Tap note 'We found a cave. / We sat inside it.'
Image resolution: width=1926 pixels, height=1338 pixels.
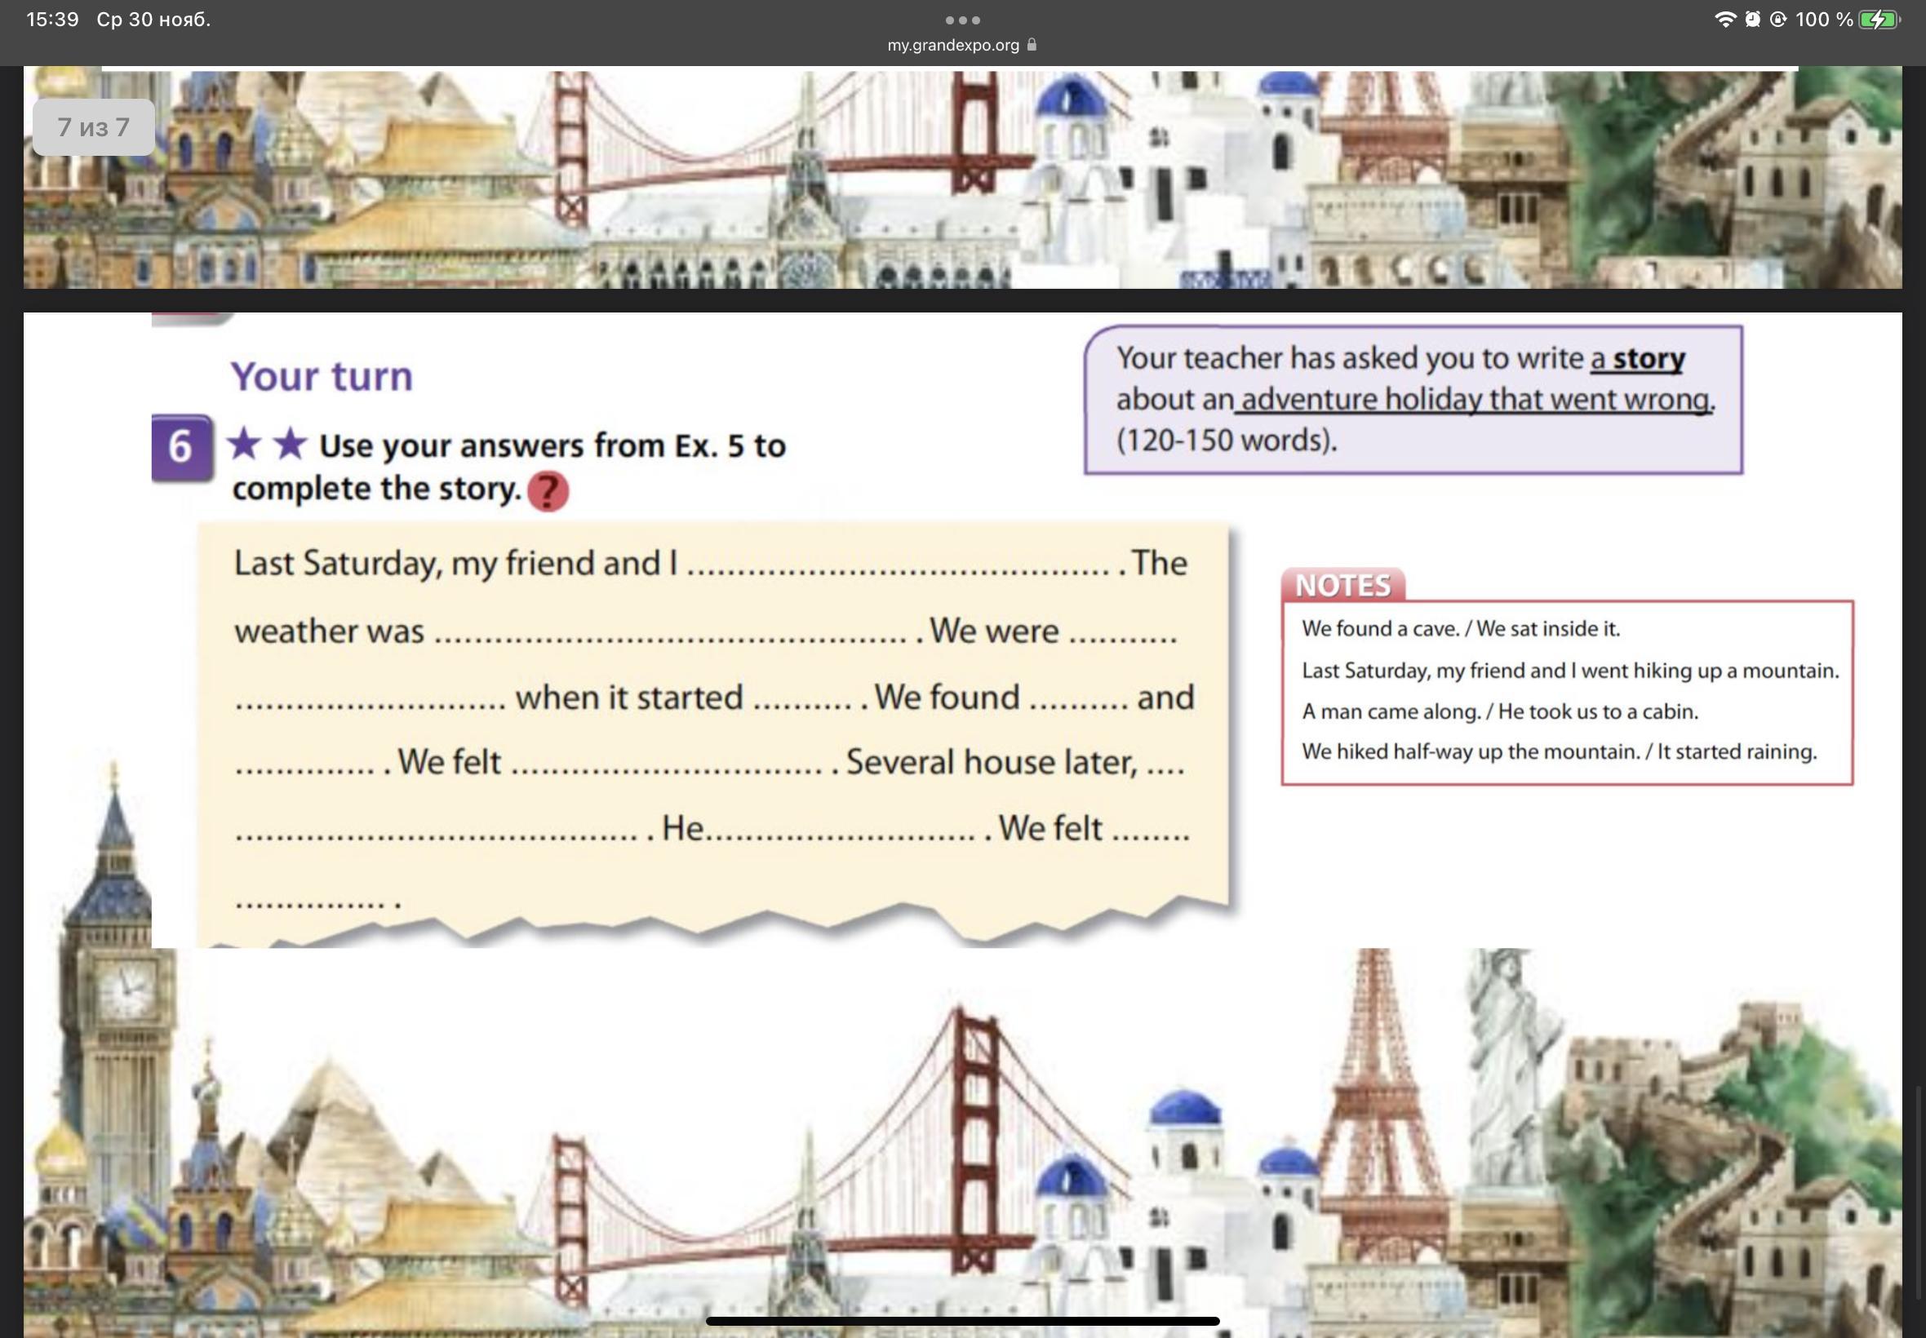click(x=1461, y=629)
